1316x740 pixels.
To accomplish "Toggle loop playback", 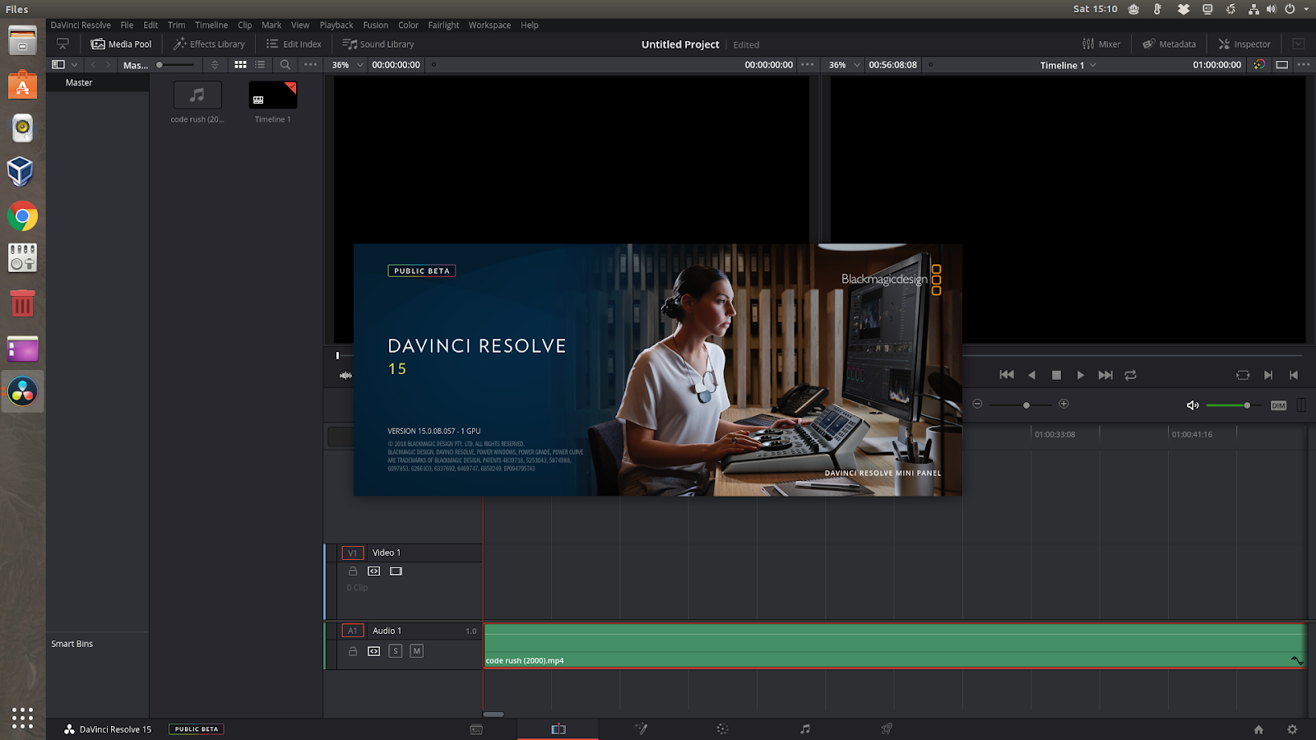I will tap(1131, 375).
